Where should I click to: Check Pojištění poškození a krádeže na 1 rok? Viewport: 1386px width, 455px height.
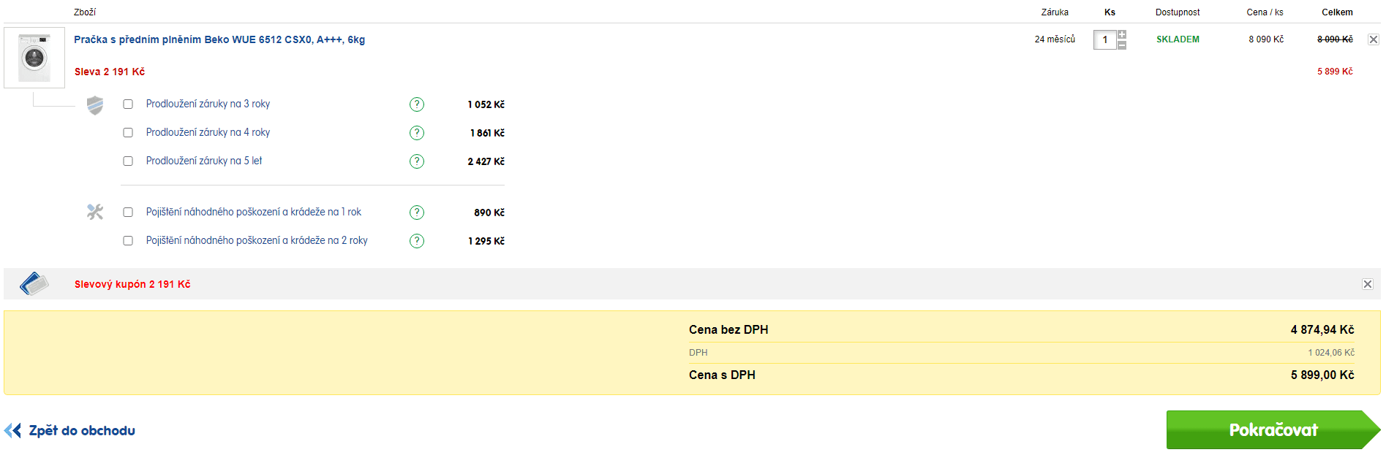pos(128,213)
